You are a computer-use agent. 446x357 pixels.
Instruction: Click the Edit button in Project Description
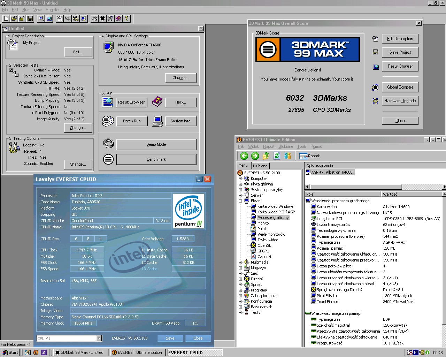pyautogui.click(x=78, y=52)
